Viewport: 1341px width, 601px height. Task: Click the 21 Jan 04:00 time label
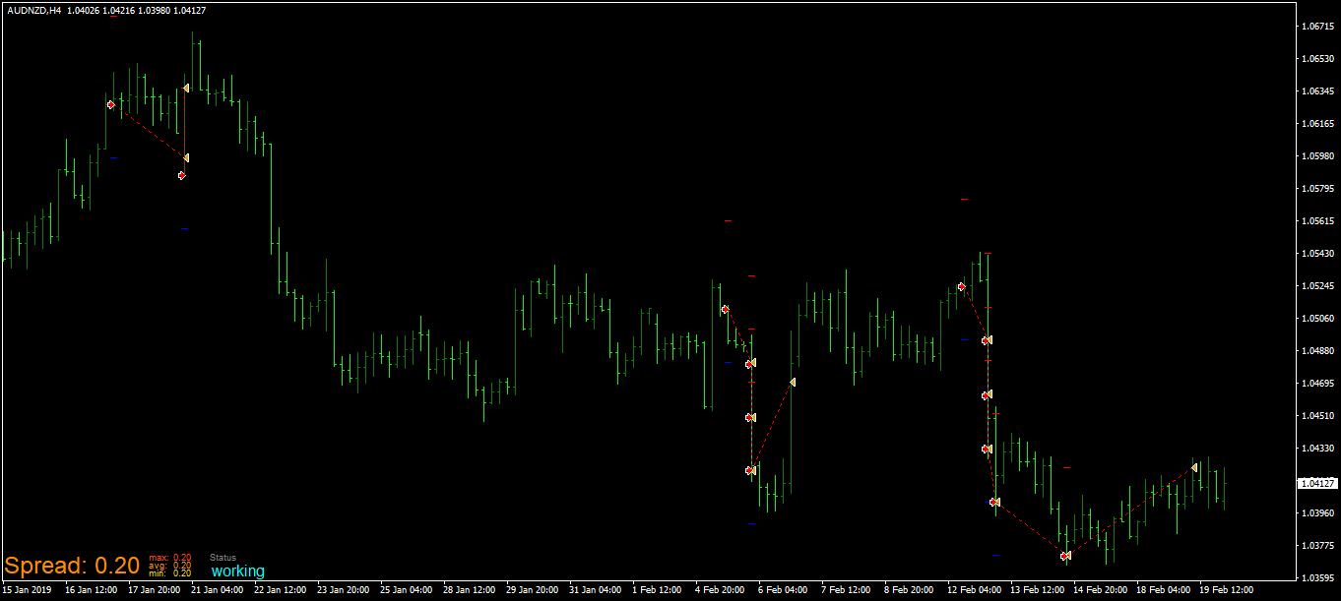[218, 590]
